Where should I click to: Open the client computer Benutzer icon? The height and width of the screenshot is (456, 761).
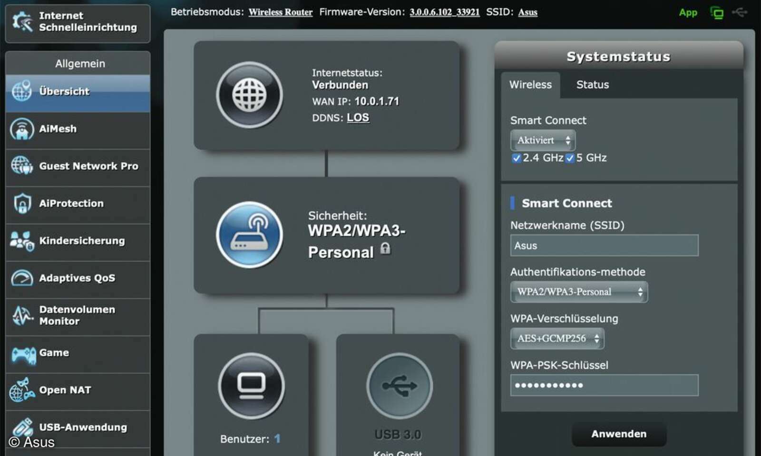251,385
